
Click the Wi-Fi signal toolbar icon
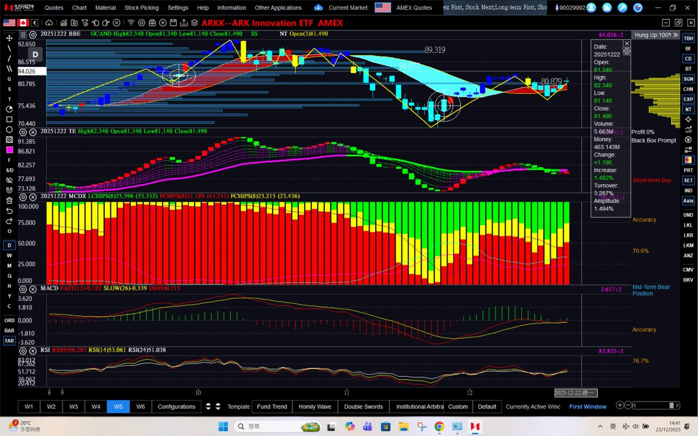[x=131, y=23]
